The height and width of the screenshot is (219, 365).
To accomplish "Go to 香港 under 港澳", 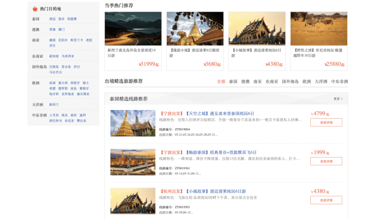I will pos(52,29).
